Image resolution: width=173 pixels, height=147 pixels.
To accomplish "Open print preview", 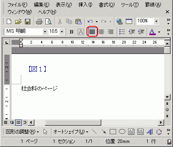I will [48, 21].
